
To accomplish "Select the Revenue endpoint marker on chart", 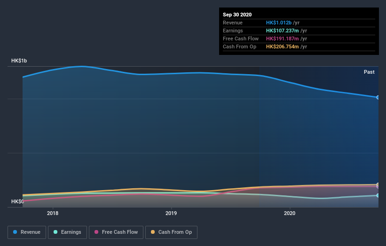I will [378, 97].
